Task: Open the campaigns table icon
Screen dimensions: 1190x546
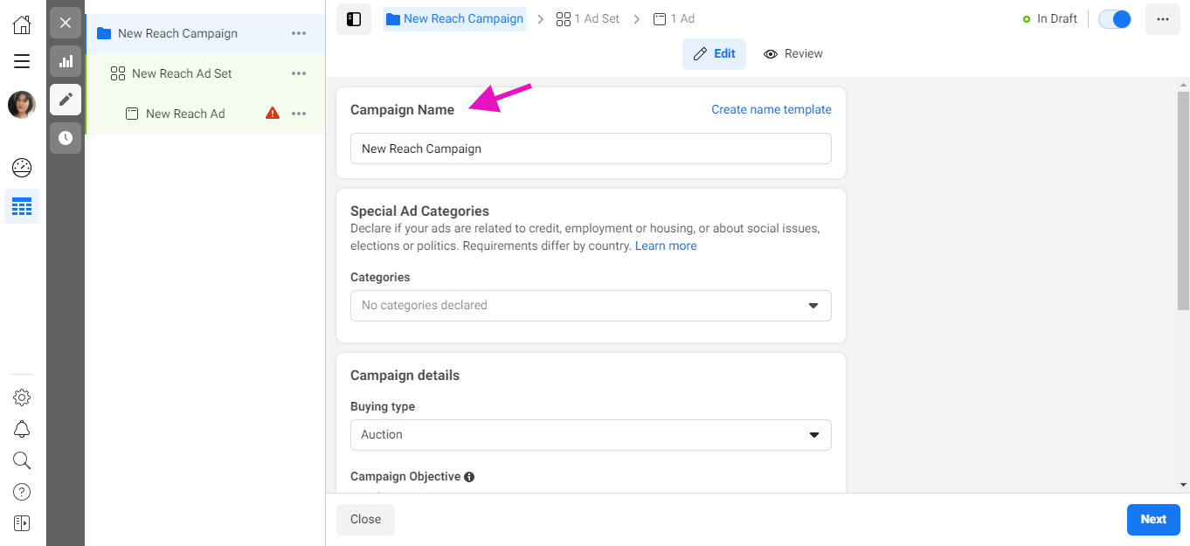Action: 22,207
